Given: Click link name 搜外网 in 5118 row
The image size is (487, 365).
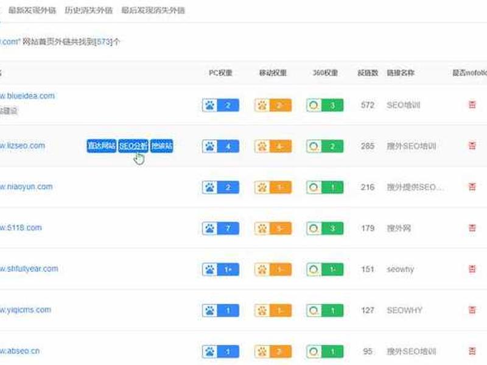Looking at the screenshot, I should click(399, 229).
